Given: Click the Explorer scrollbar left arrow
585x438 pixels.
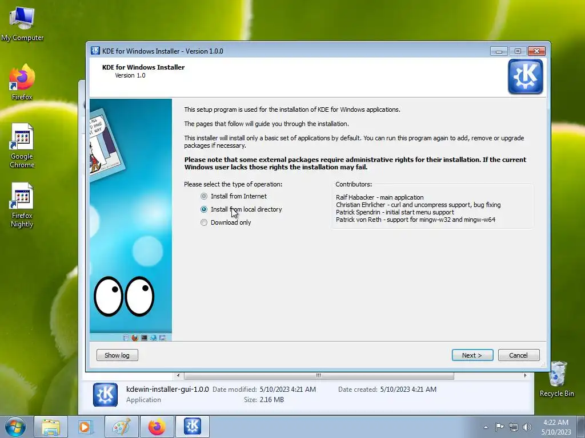Looking at the screenshot, I should pos(178,375).
